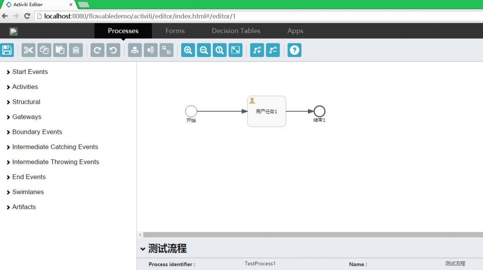This screenshot has width=483, height=270.
Task: Expand the Start Events palette group
Action: click(27, 72)
